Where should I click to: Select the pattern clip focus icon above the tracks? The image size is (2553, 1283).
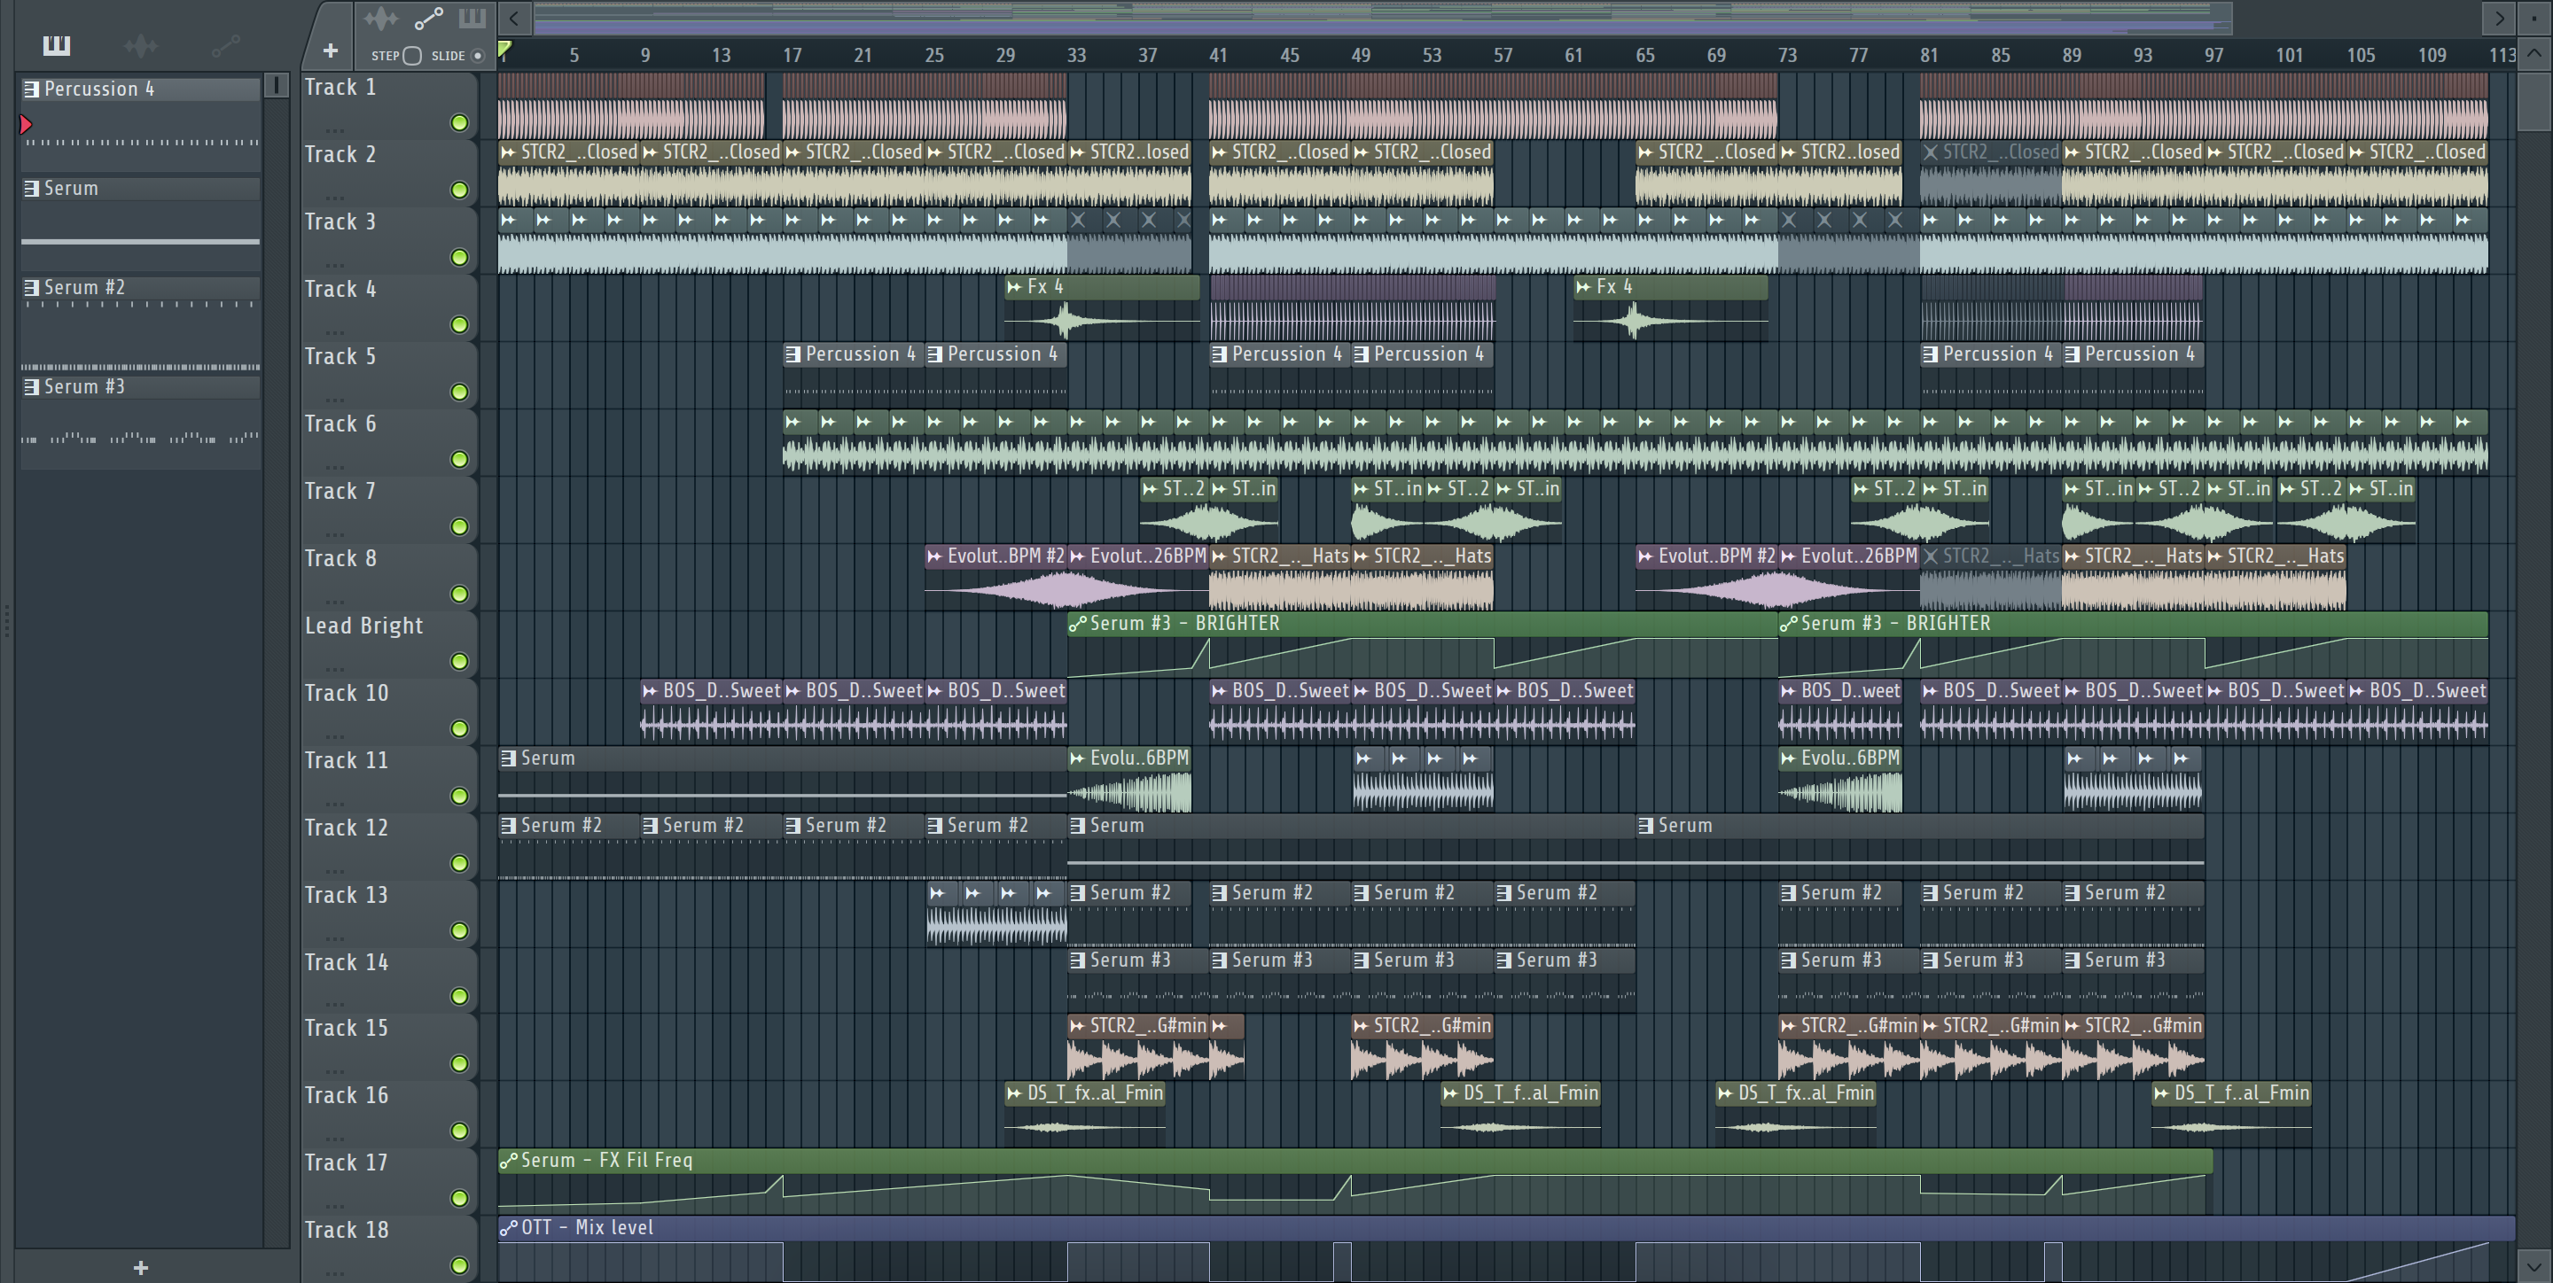click(472, 18)
